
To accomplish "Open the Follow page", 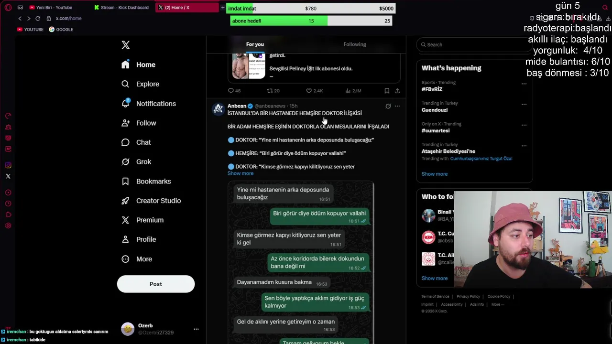I will [139, 123].
